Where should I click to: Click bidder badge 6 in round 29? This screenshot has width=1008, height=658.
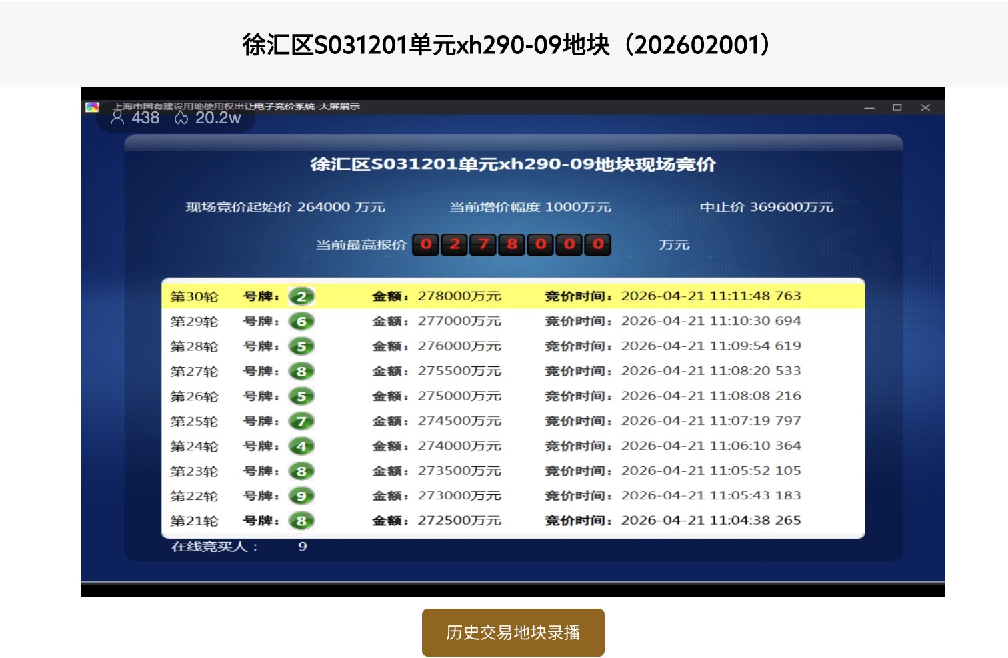[x=301, y=321]
